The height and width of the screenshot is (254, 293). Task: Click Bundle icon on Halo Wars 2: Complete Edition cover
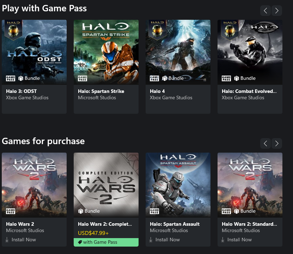[80, 211]
